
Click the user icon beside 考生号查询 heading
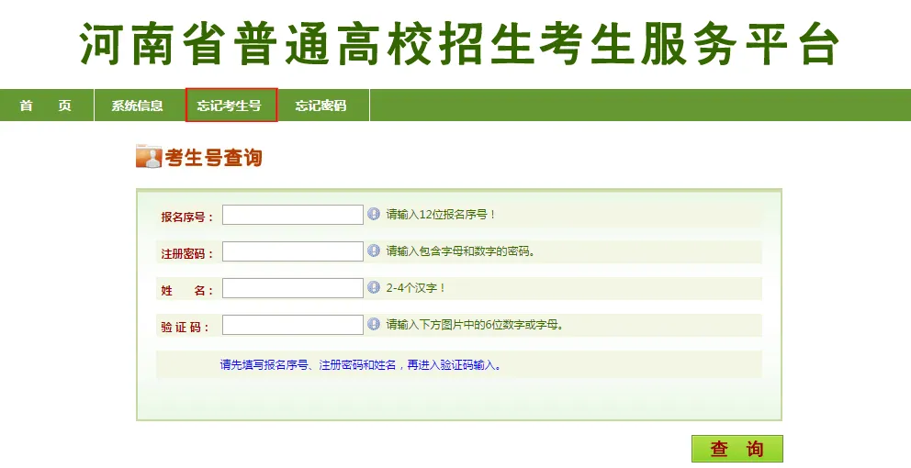point(148,157)
